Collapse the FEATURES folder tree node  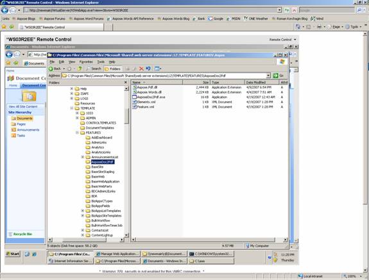pyautogui.click(x=77, y=133)
